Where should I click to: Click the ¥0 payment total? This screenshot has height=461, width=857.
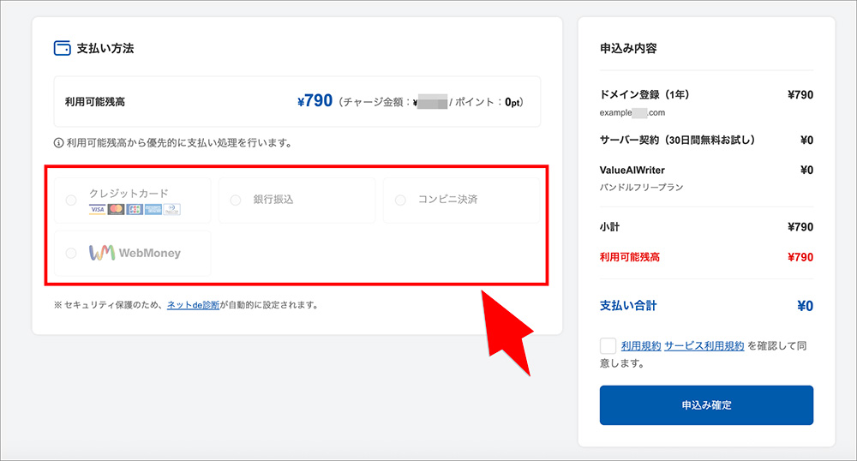(x=805, y=306)
